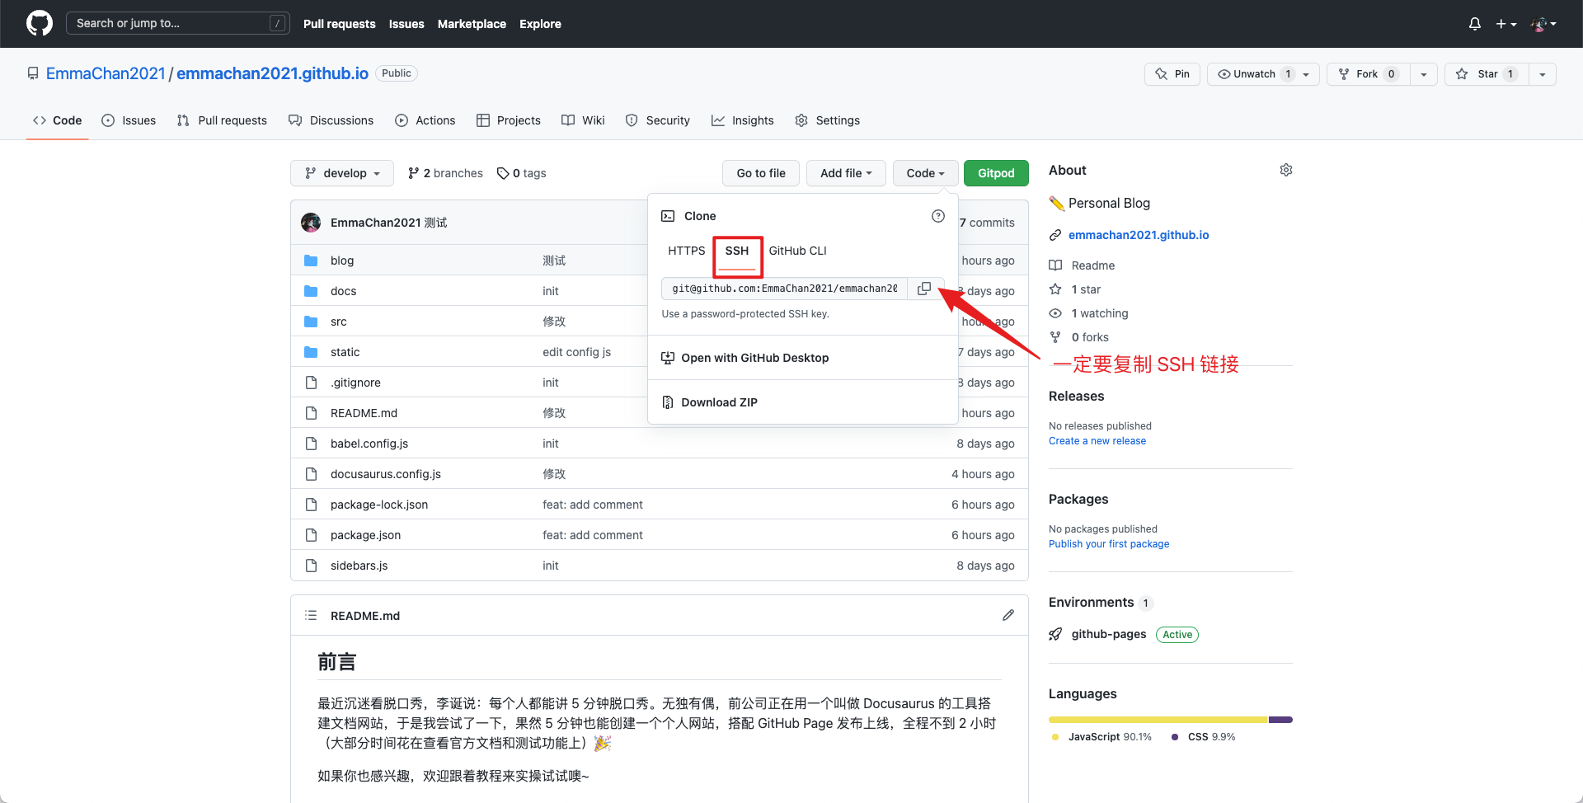The image size is (1583, 803).
Task: Open the GitHub home logo
Action: click(40, 23)
